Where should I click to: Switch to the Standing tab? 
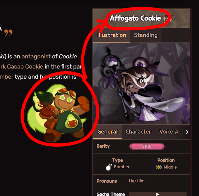click(x=146, y=35)
